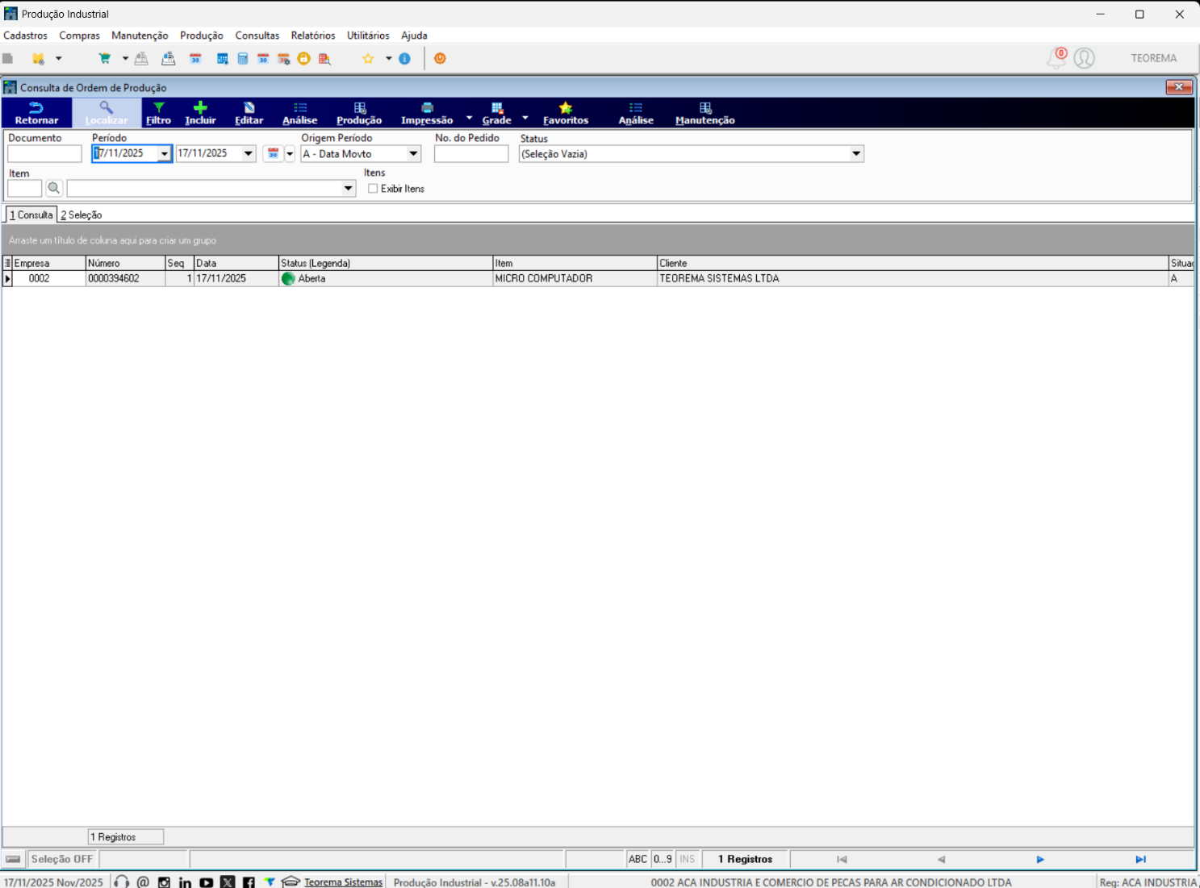Screen dimensions: 1200x888
Task: Click the Produção toolbar button
Action: click(359, 113)
